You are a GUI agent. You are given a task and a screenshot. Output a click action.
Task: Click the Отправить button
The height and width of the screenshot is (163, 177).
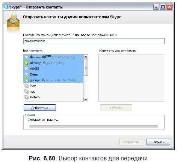coord(131,142)
